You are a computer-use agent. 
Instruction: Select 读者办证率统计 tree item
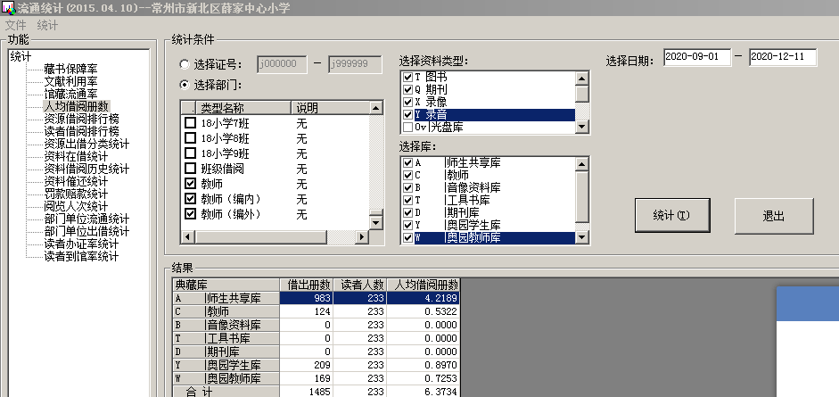pyautogui.click(x=81, y=244)
